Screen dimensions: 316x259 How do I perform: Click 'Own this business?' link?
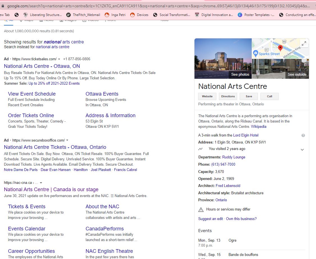[x=241, y=219]
